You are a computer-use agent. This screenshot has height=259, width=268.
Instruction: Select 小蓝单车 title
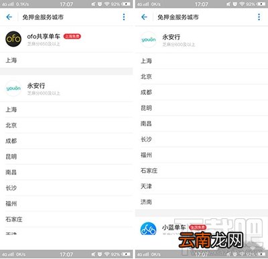pyautogui.click(x=174, y=227)
